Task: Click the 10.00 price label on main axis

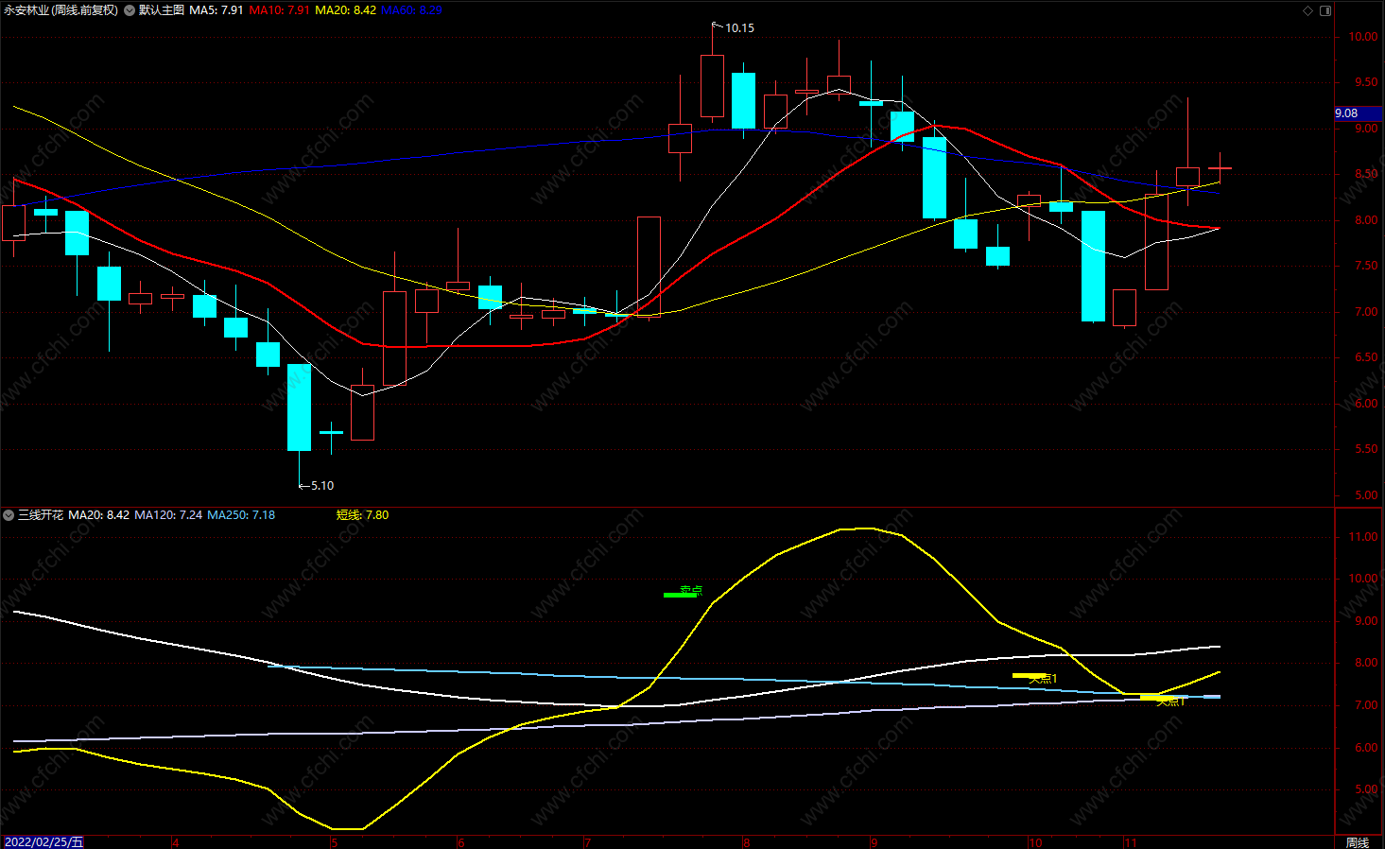Action: (1363, 37)
